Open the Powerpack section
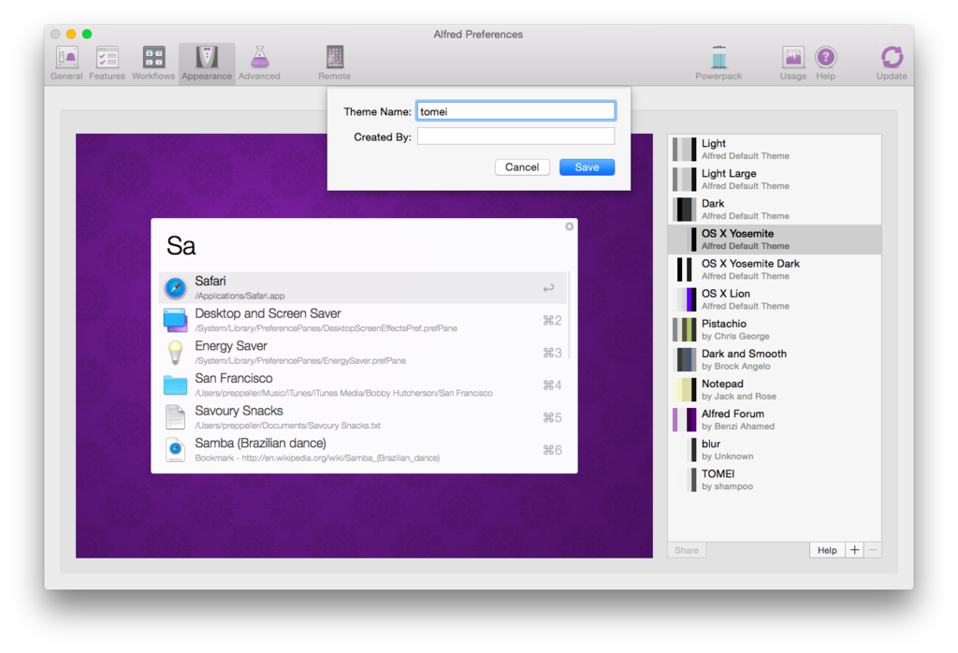 718,63
